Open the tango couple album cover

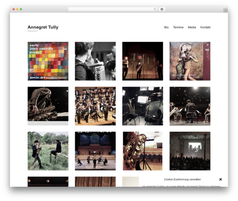coord(190,61)
